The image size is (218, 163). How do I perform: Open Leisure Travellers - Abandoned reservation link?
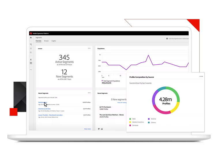click(50, 115)
